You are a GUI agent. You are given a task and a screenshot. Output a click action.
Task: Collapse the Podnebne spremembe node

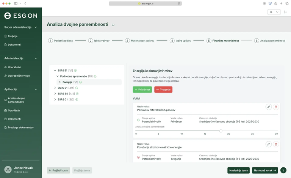pyautogui.click(x=57, y=76)
